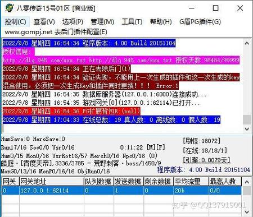Click the 在线总数: 19 log line
This screenshot has width=253, height=217.
pos(111,120)
